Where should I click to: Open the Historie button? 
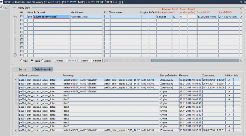coord(97,61)
